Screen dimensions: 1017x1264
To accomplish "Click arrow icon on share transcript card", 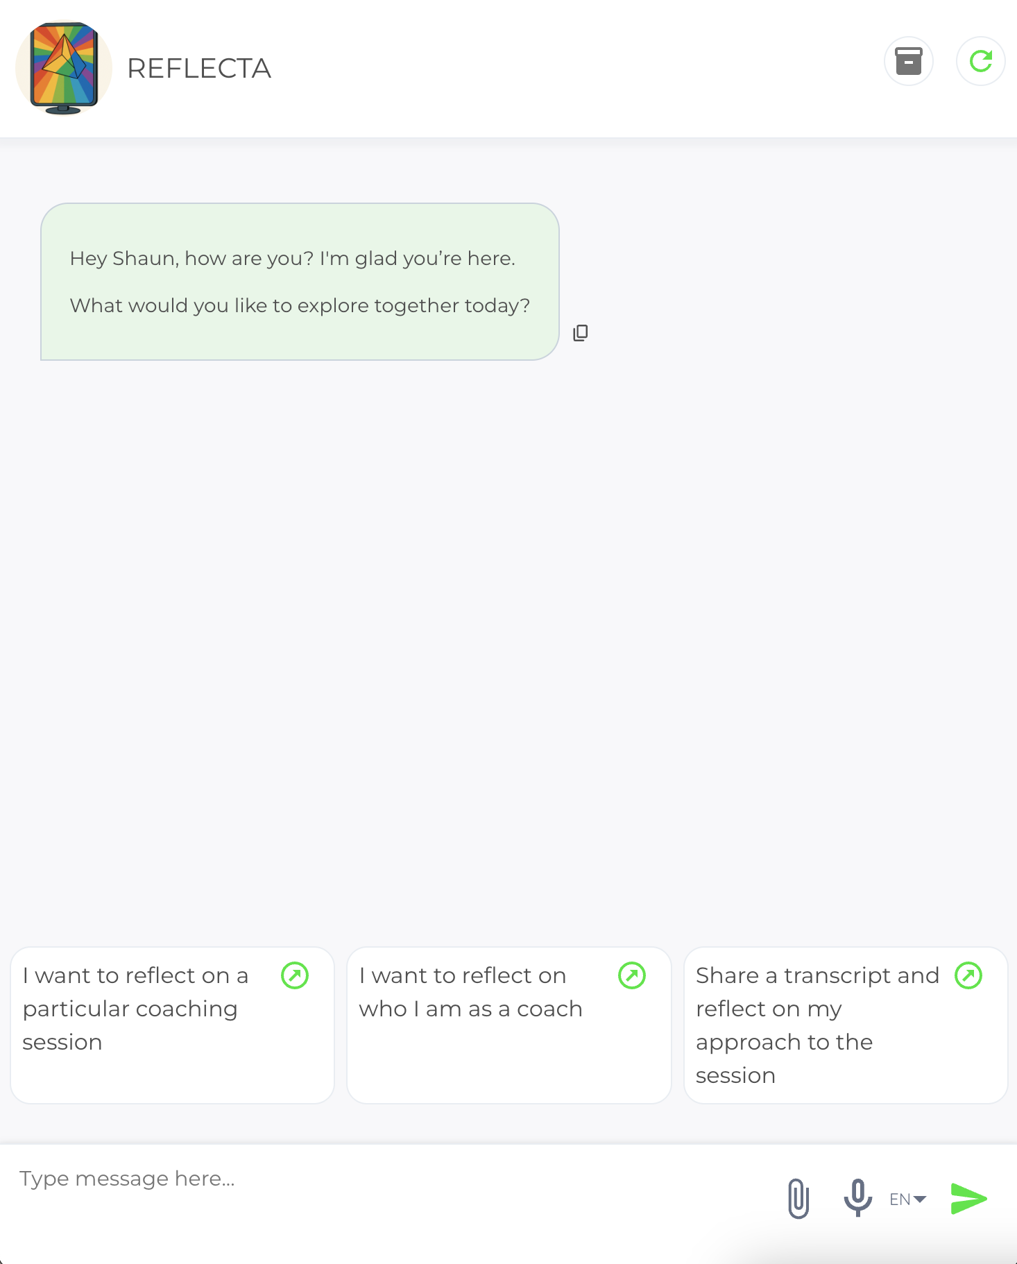I will pos(968,975).
